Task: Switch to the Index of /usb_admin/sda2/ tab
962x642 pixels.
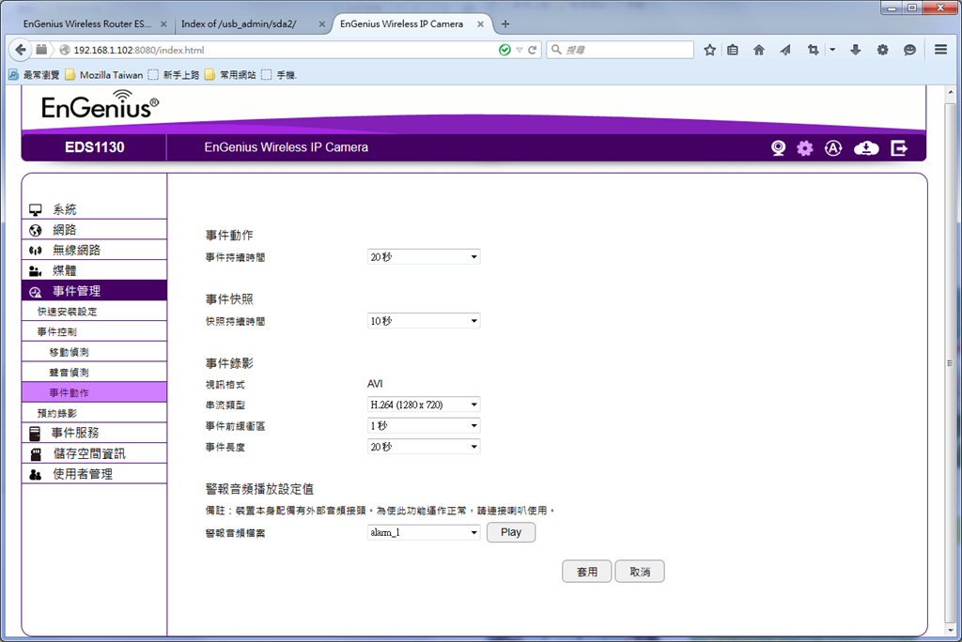Action: [x=239, y=23]
